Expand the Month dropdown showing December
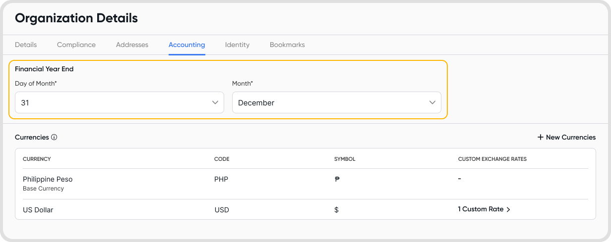Viewport: 611px width, 242px height. [336, 102]
